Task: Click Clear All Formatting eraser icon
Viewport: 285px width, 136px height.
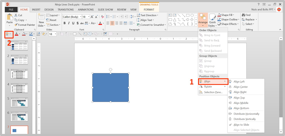Action: click(102, 17)
